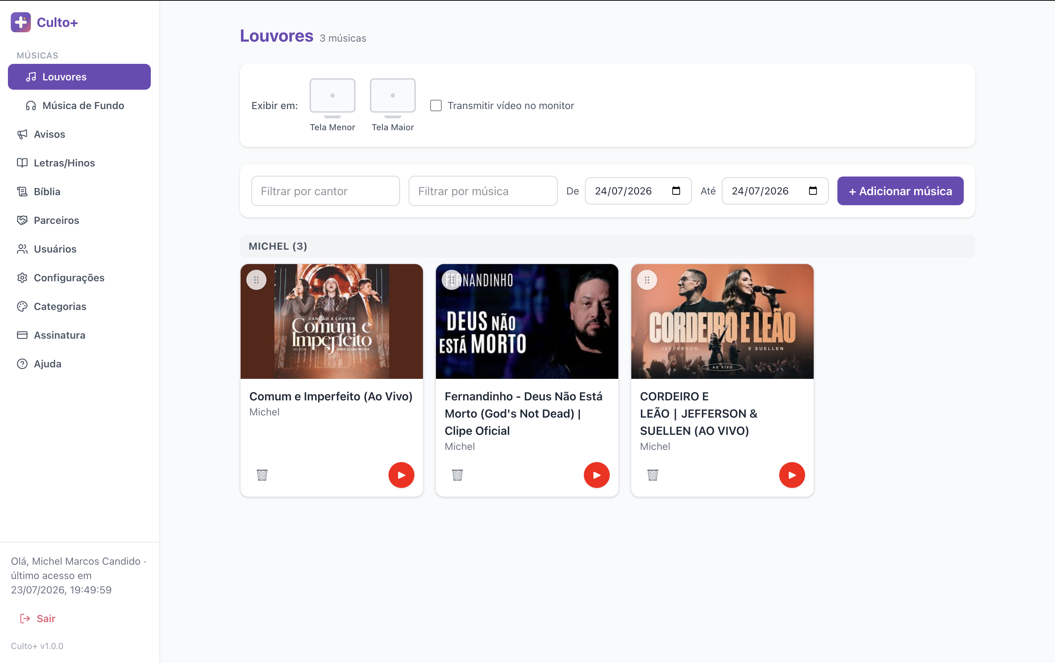Viewport: 1055px width, 663px height.
Task: Click the Cordeiro e Leão thumbnail
Action: [722, 321]
